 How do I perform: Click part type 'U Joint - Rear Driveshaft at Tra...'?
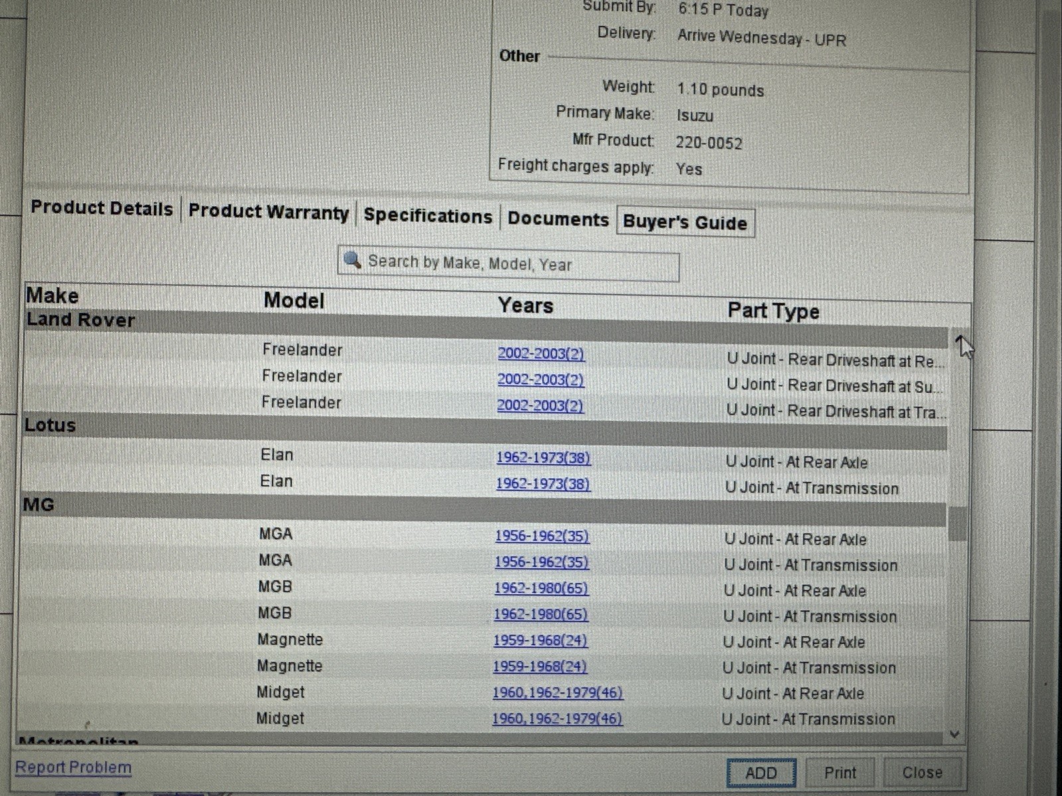pyautogui.click(x=836, y=412)
